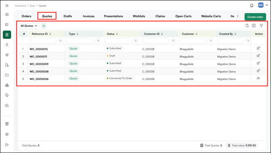Click the table filter funnel icon
271x153 pixels.
coord(261,25)
